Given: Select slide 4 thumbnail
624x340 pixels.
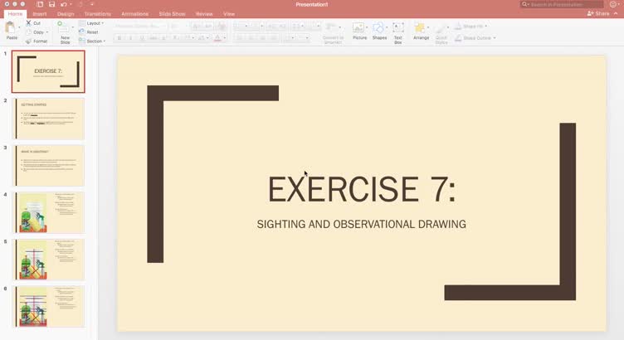Looking at the screenshot, I should [x=50, y=212].
